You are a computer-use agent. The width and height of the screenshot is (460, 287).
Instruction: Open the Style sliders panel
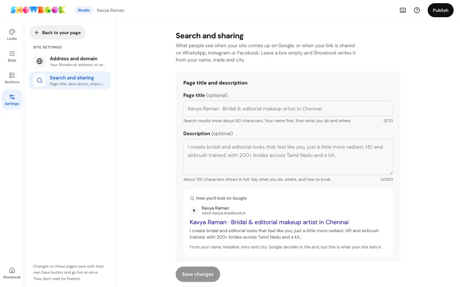(12, 56)
